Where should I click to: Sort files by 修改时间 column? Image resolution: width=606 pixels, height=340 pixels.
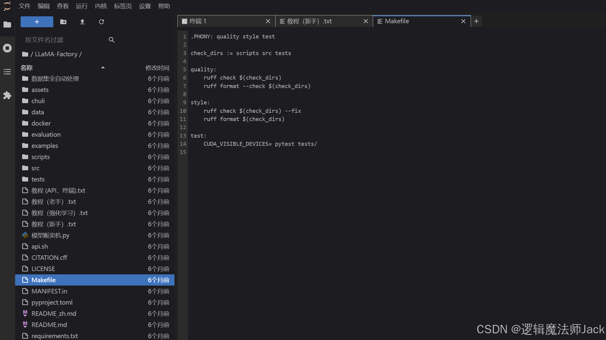point(157,68)
